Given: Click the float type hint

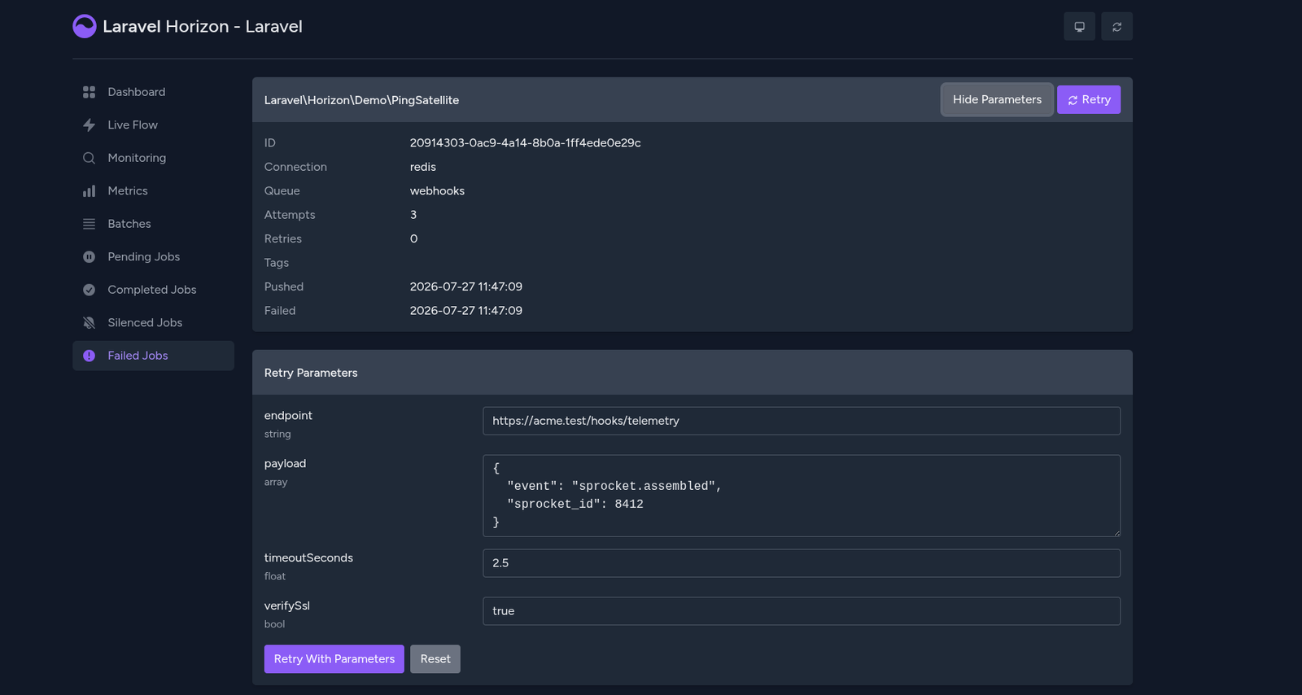Looking at the screenshot, I should [275, 576].
